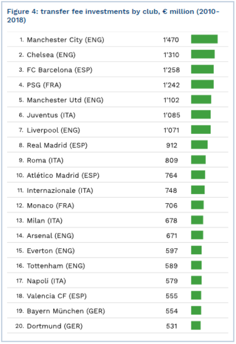Click Roma's 809 value
This screenshot has height=344, width=236.
pyautogui.click(x=171, y=160)
